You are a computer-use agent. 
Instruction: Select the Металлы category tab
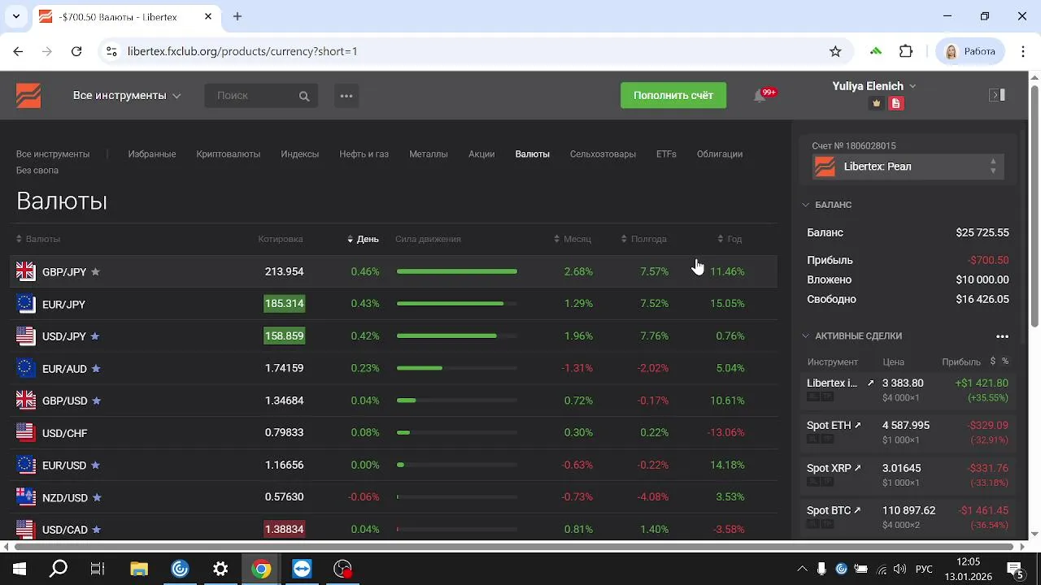(428, 154)
